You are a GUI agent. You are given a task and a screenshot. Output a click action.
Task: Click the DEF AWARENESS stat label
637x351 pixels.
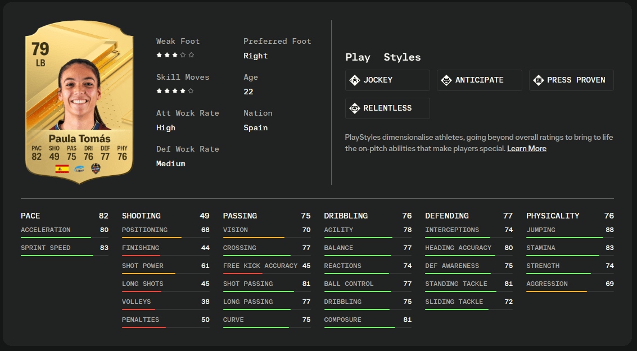452,266
